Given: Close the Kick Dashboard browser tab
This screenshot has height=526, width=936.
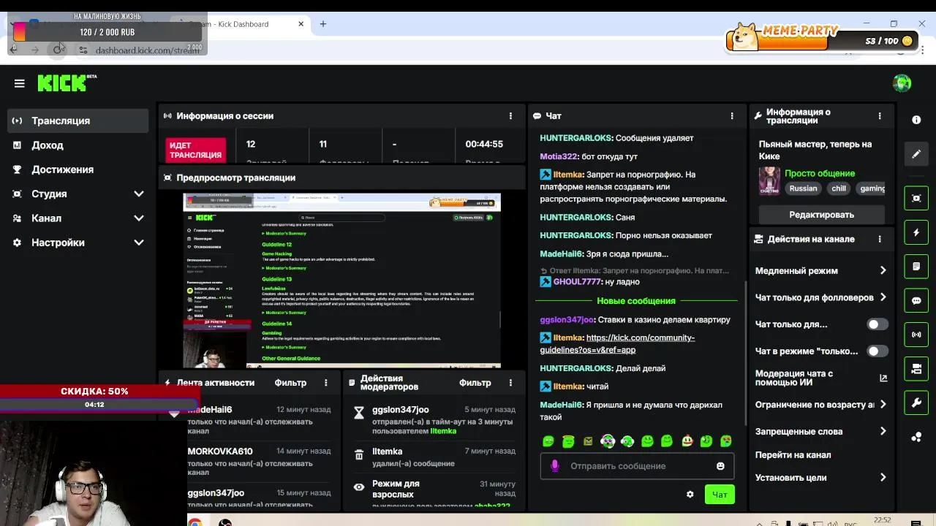Looking at the screenshot, I should click(x=301, y=24).
